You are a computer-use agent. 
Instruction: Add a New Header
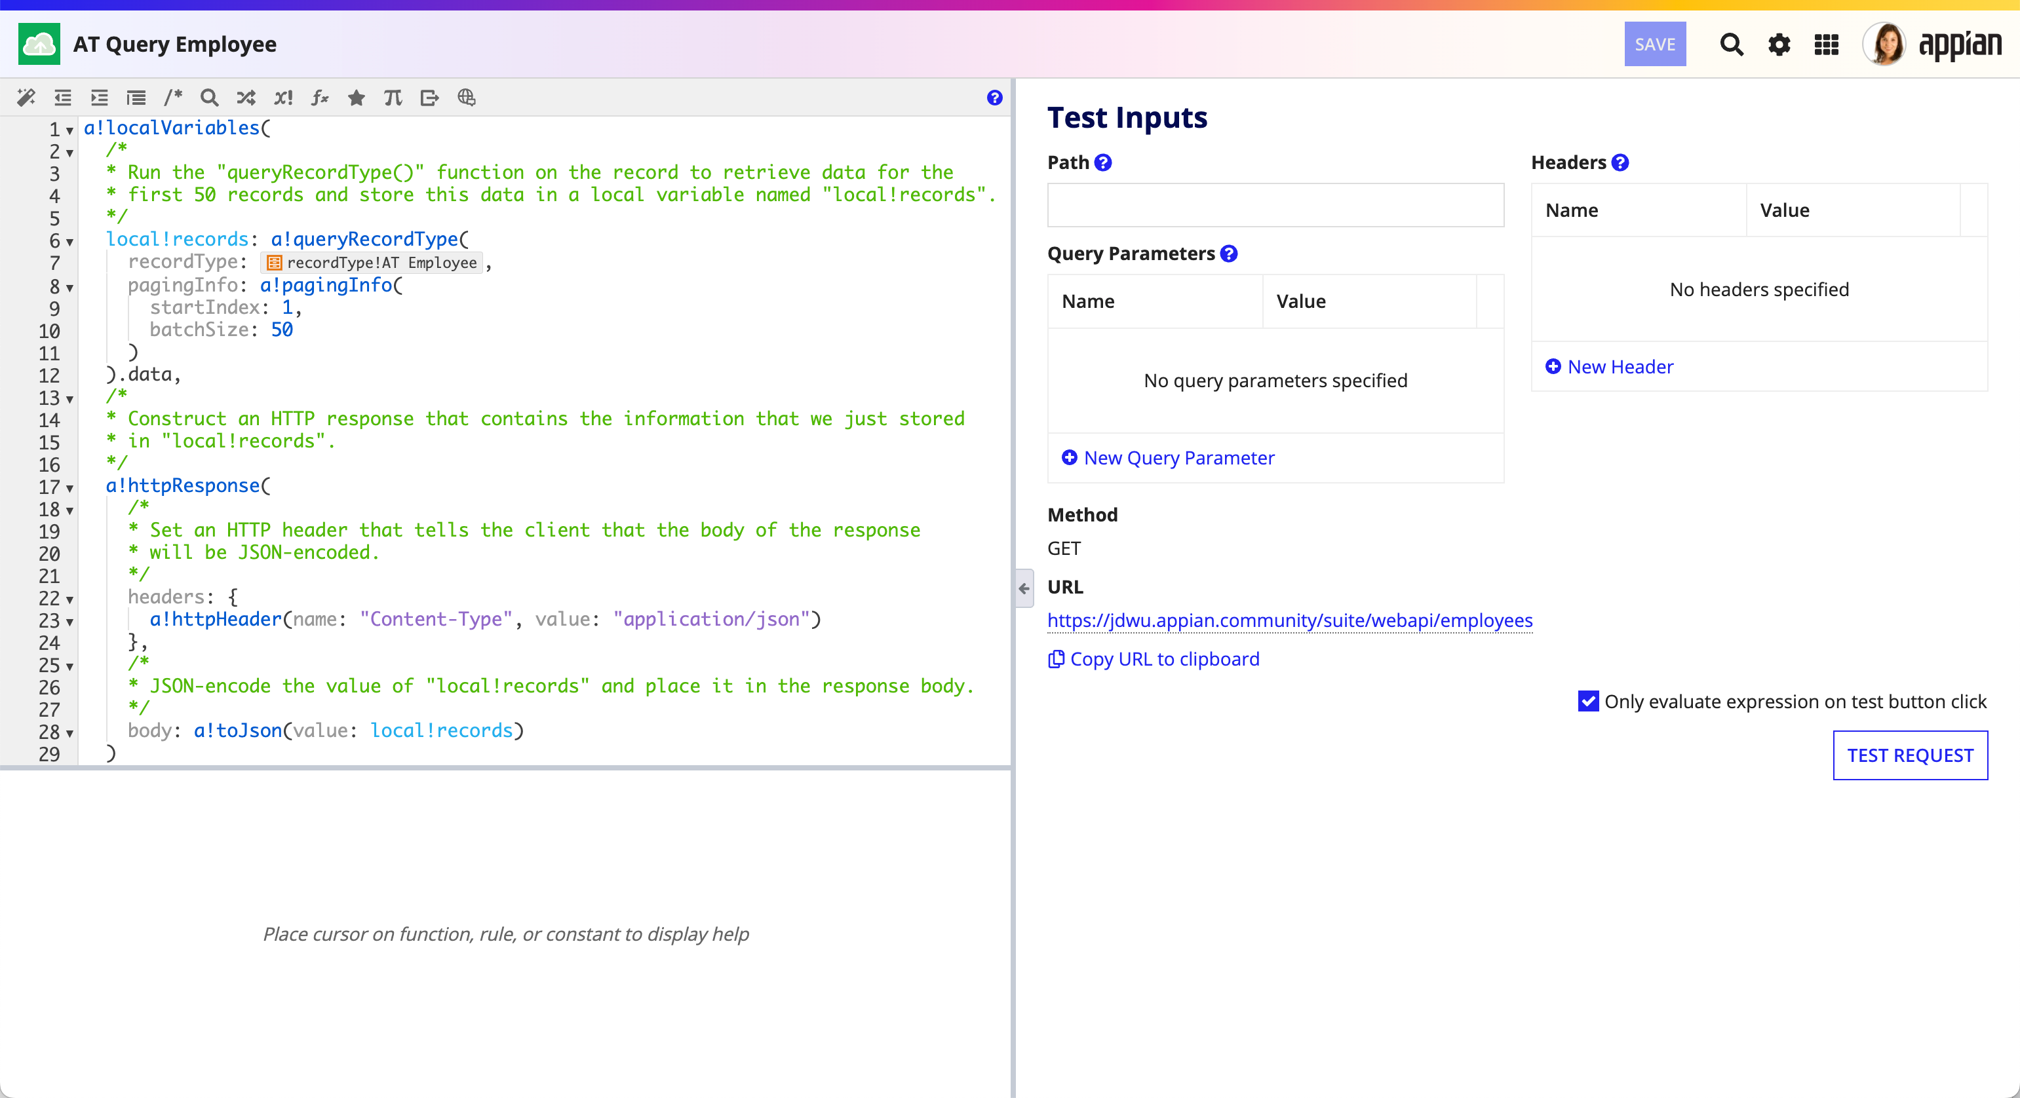point(1608,367)
